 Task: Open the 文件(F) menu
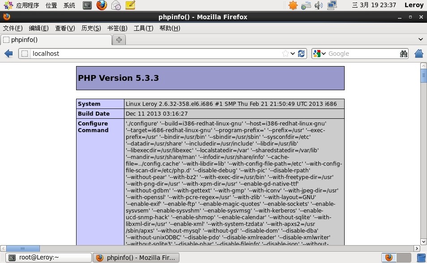click(x=13, y=28)
